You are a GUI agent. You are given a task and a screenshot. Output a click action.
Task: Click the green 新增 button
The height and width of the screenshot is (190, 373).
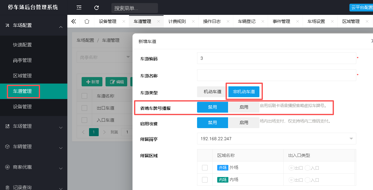92,82
